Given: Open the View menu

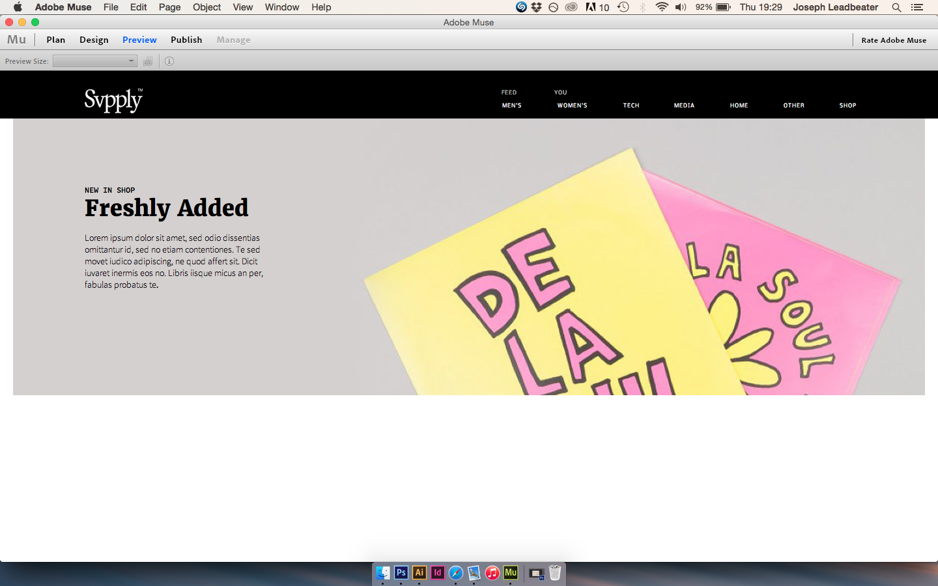Looking at the screenshot, I should pyautogui.click(x=243, y=7).
